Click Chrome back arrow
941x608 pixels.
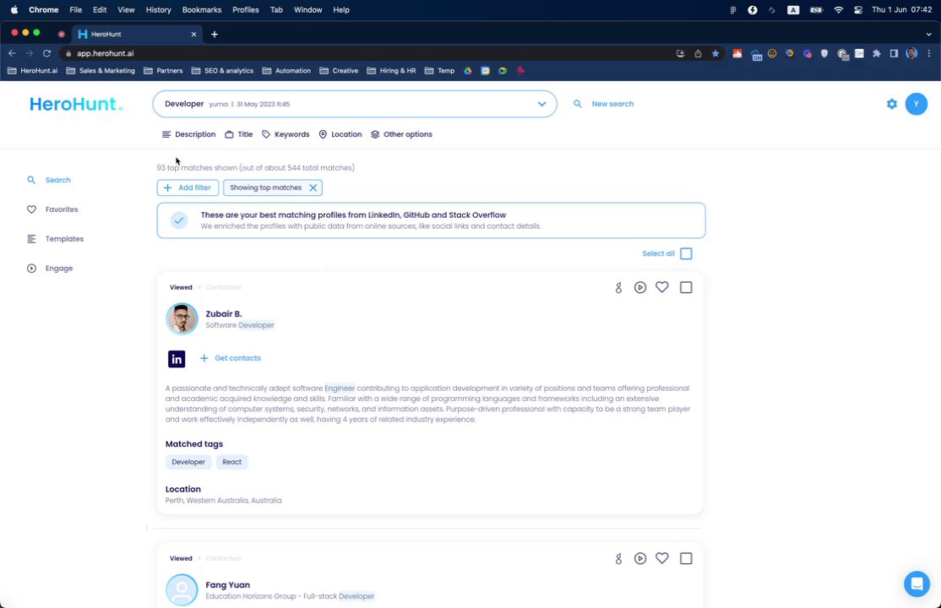tap(12, 53)
